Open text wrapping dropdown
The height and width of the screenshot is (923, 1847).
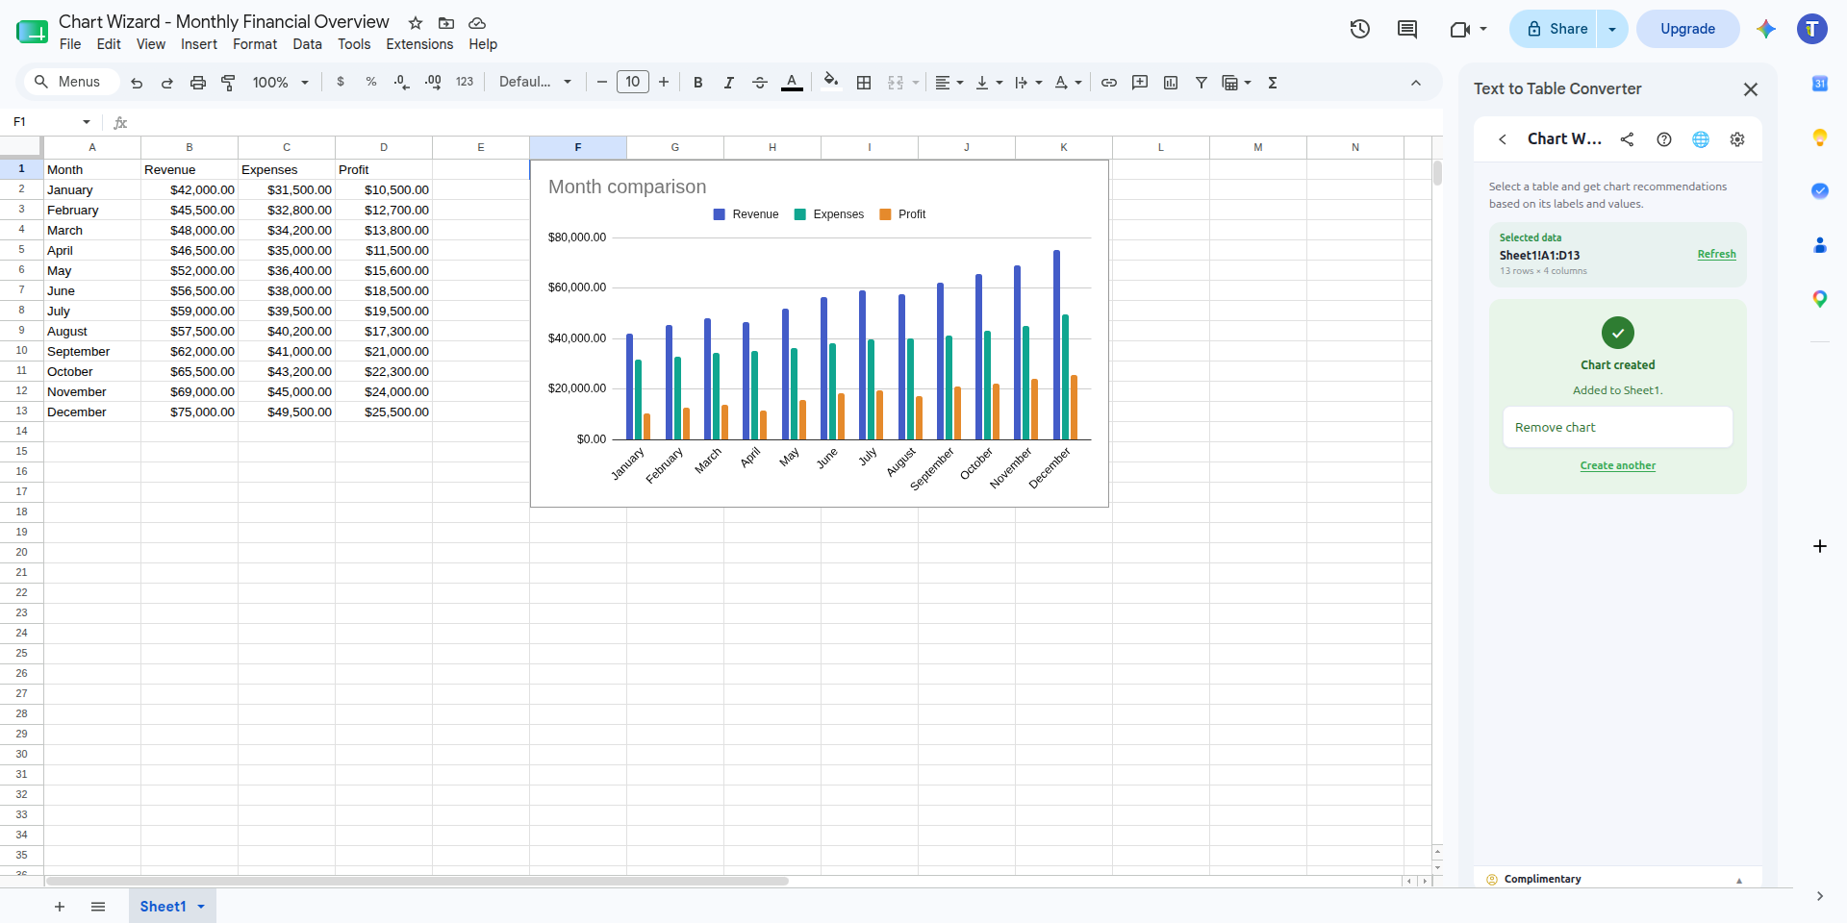[1028, 83]
